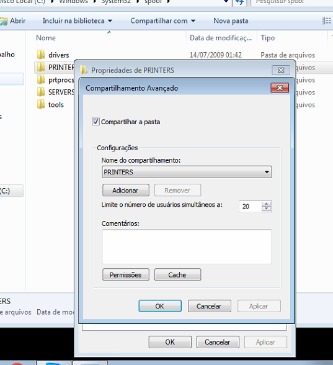
Task: Increase the simultaneous users limit with up arrow
Action: coord(266,204)
